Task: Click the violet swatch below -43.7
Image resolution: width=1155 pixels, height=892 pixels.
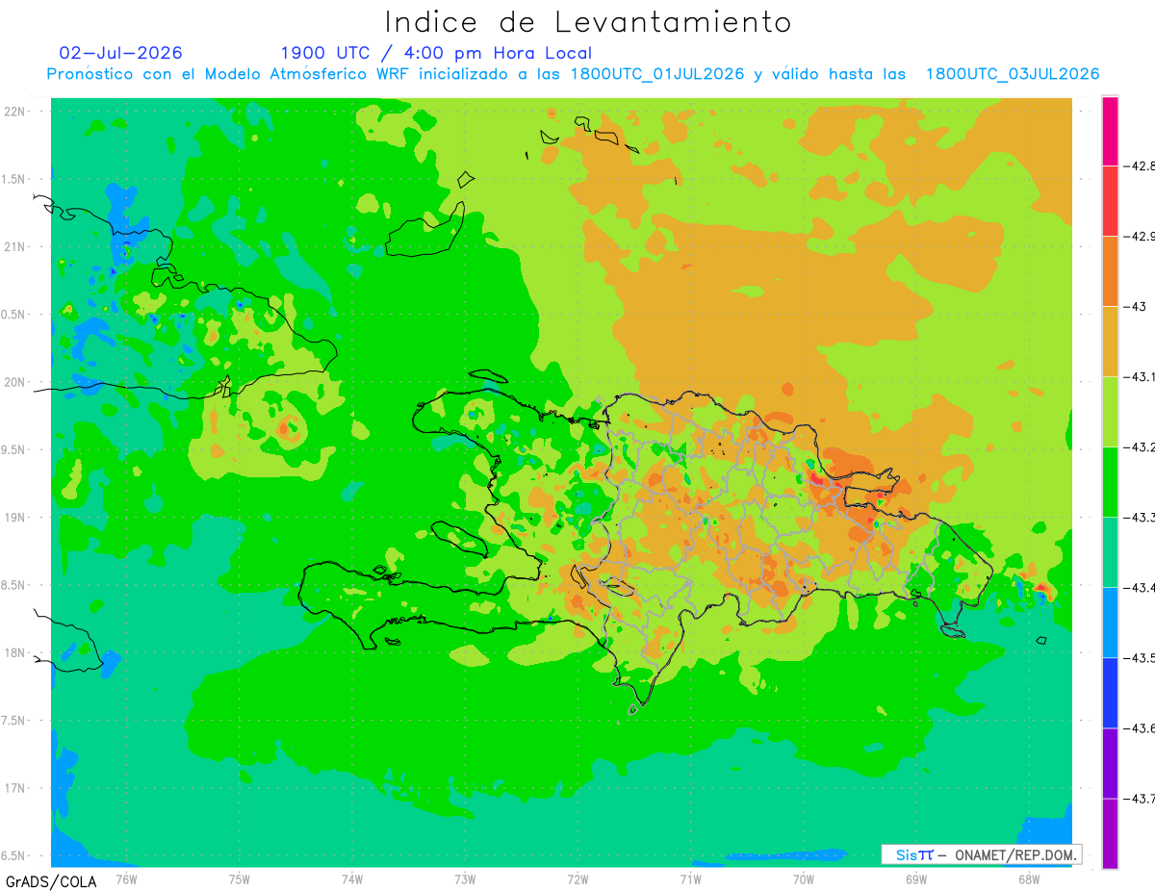Action: coord(1110,832)
